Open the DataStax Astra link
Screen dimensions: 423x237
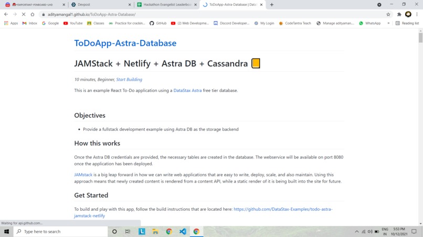tap(187, 91)
